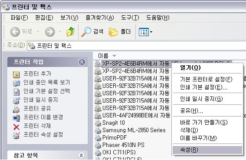Collapse the 참고 항목 panel
The width and height of the screenshot is (246, 160).
coord(81,155)
